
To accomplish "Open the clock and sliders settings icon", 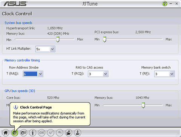I will [x=24, y=132].
